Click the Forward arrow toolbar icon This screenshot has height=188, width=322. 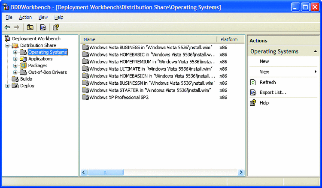17,27
